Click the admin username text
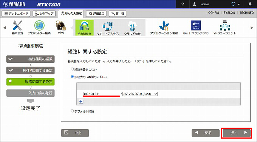The image size is (257, 142). [205, 4]
